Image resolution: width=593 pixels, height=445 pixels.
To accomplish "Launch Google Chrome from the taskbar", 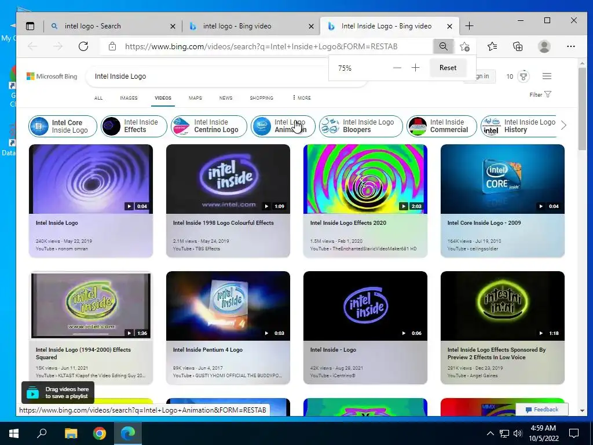I will pos(100,433).
